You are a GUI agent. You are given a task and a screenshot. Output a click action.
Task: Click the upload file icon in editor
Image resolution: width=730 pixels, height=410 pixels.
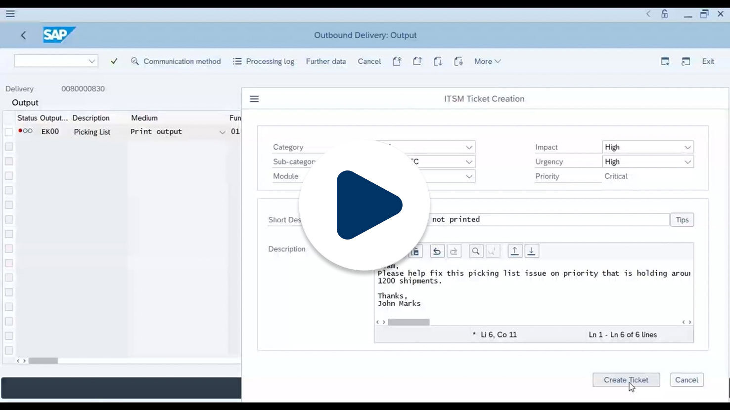514,251
